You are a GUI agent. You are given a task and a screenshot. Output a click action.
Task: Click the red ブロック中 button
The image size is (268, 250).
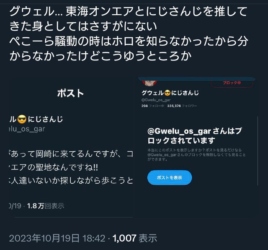coord(232,83)
